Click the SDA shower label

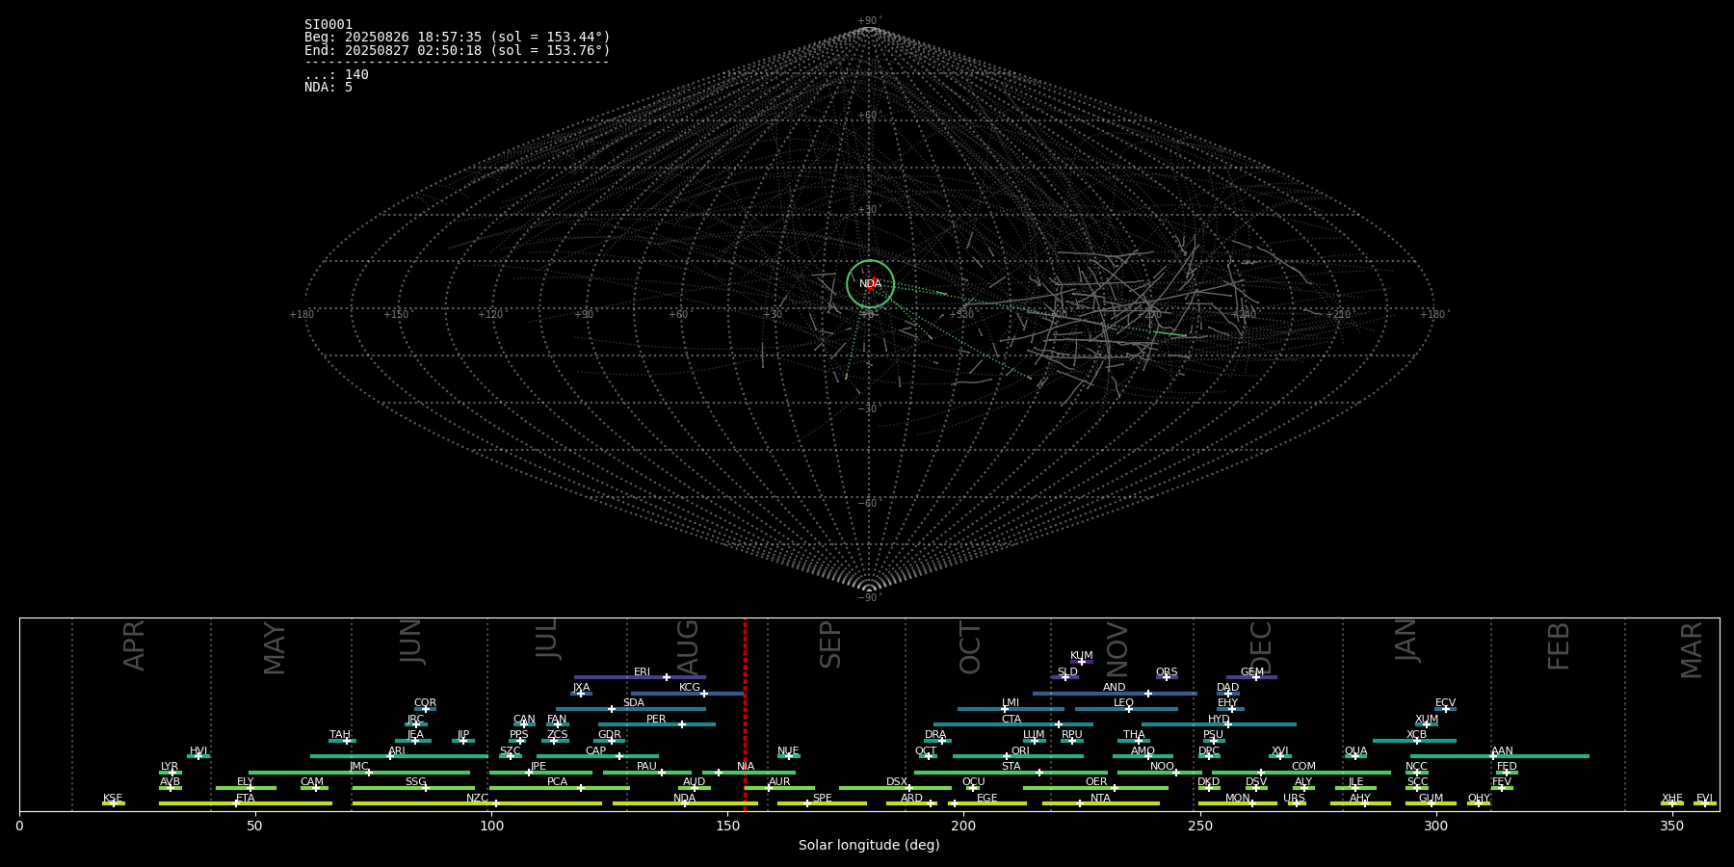[x=634, y=703]
